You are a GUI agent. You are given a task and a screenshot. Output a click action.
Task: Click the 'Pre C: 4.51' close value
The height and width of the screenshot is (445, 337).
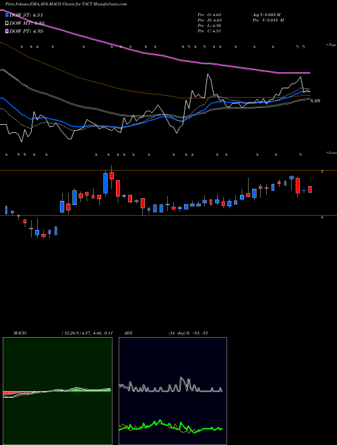click(x=210, y=31)
